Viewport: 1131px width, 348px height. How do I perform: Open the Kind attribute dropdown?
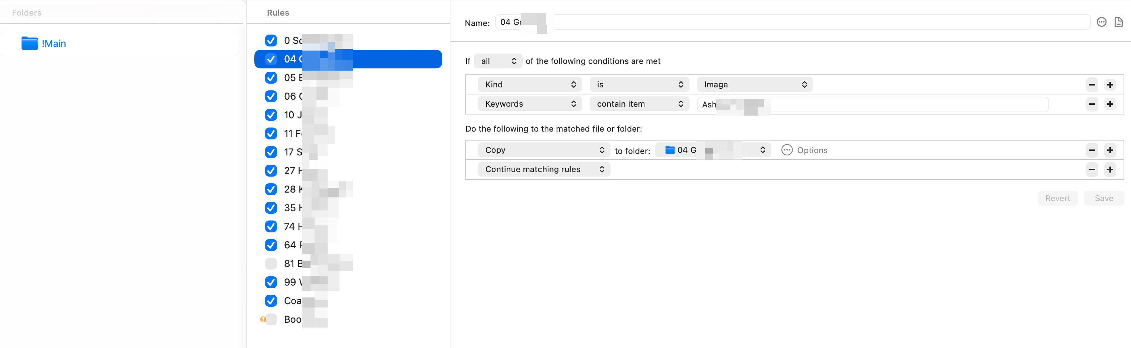pyautogui.click(x=529, y=85)
